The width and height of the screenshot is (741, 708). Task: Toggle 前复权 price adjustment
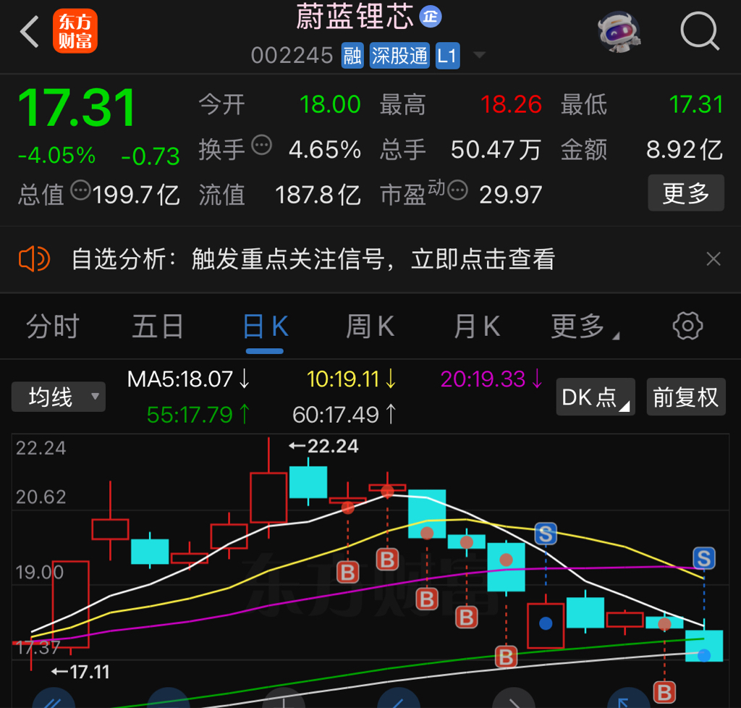686,397
